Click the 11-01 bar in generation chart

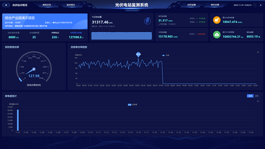tap(18, 120)
